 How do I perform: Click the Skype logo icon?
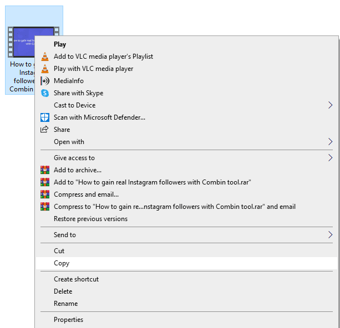click(x=45, y=93)
